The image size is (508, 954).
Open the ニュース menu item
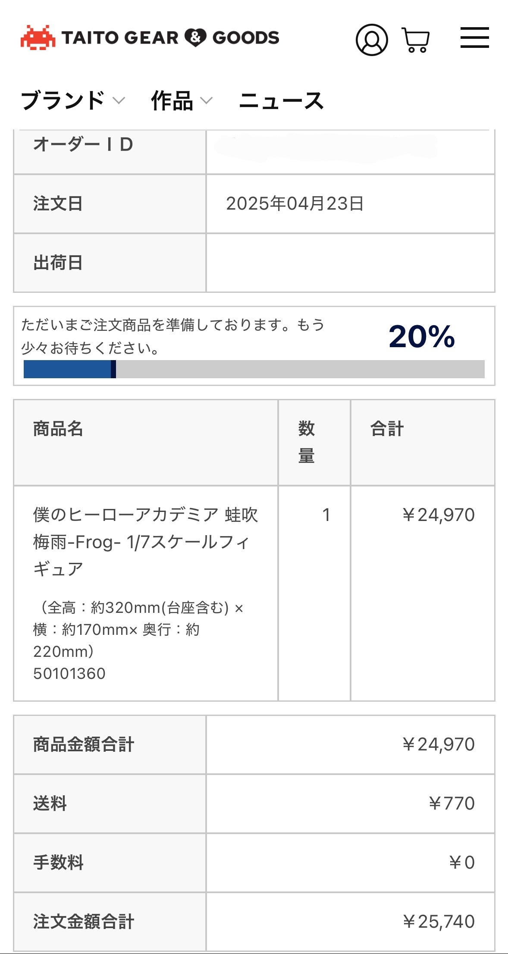pyautogui.click(x=281, y=100)
